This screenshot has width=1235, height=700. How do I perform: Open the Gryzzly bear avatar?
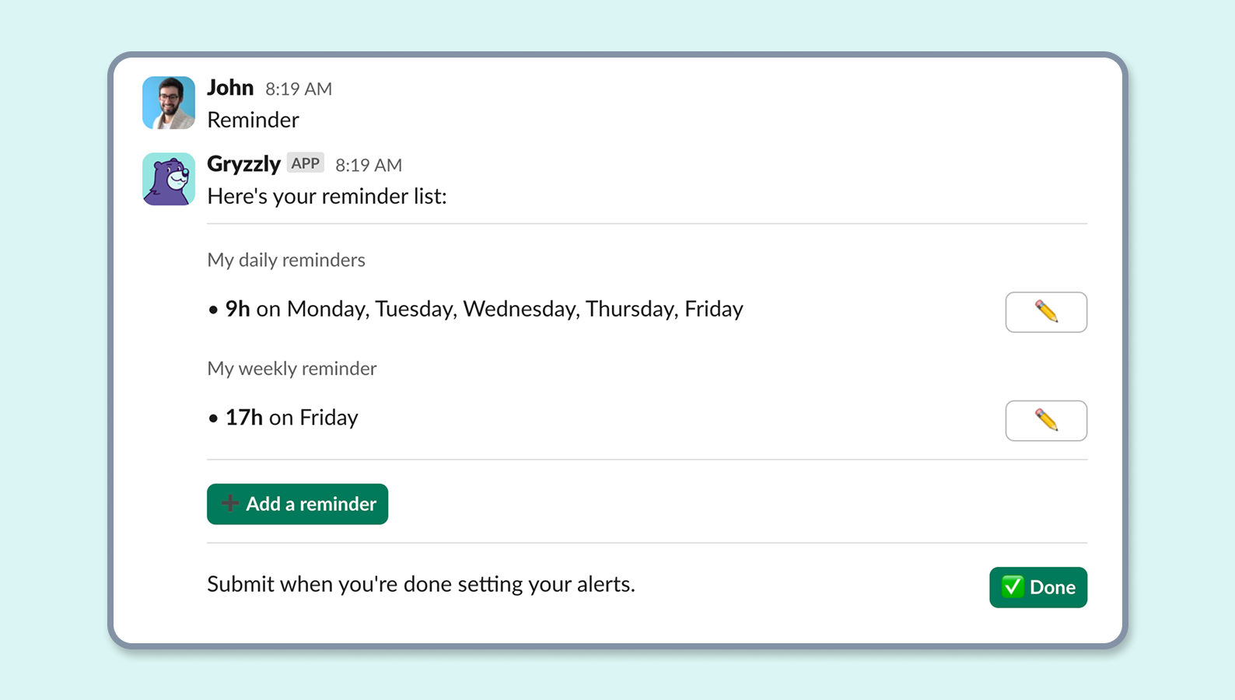[x=169, y=179]
